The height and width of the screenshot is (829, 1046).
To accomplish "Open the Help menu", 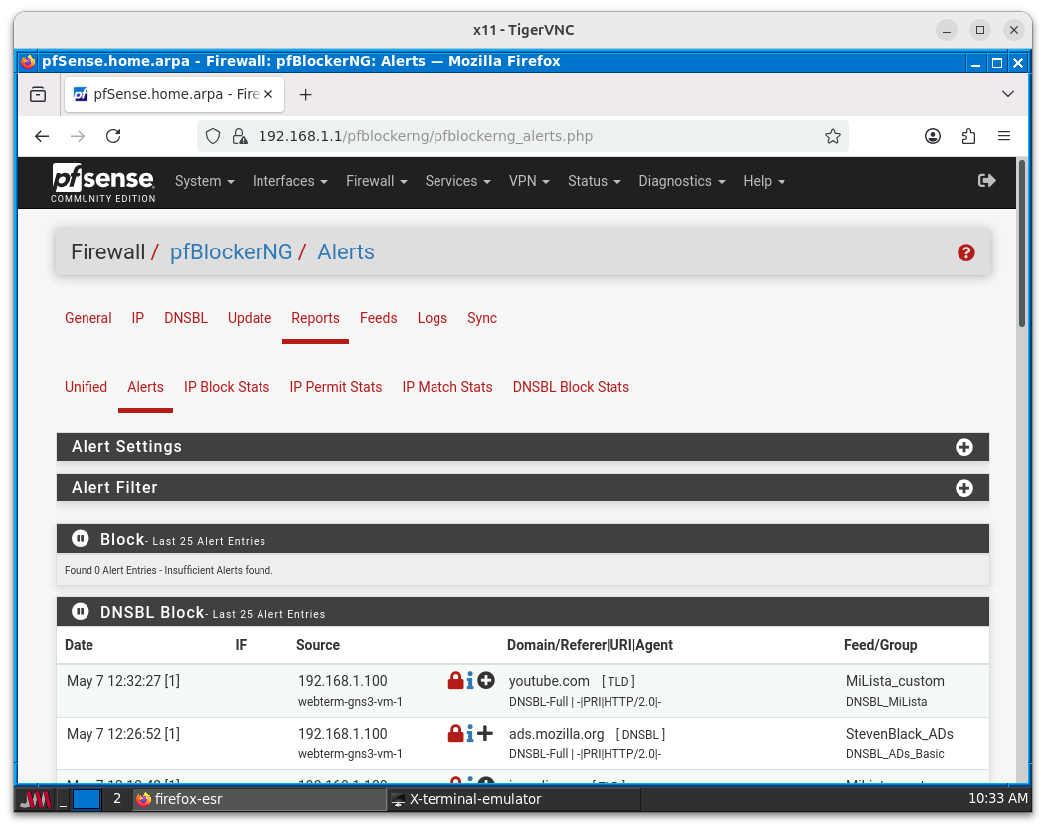I will (x=764, y=182).
